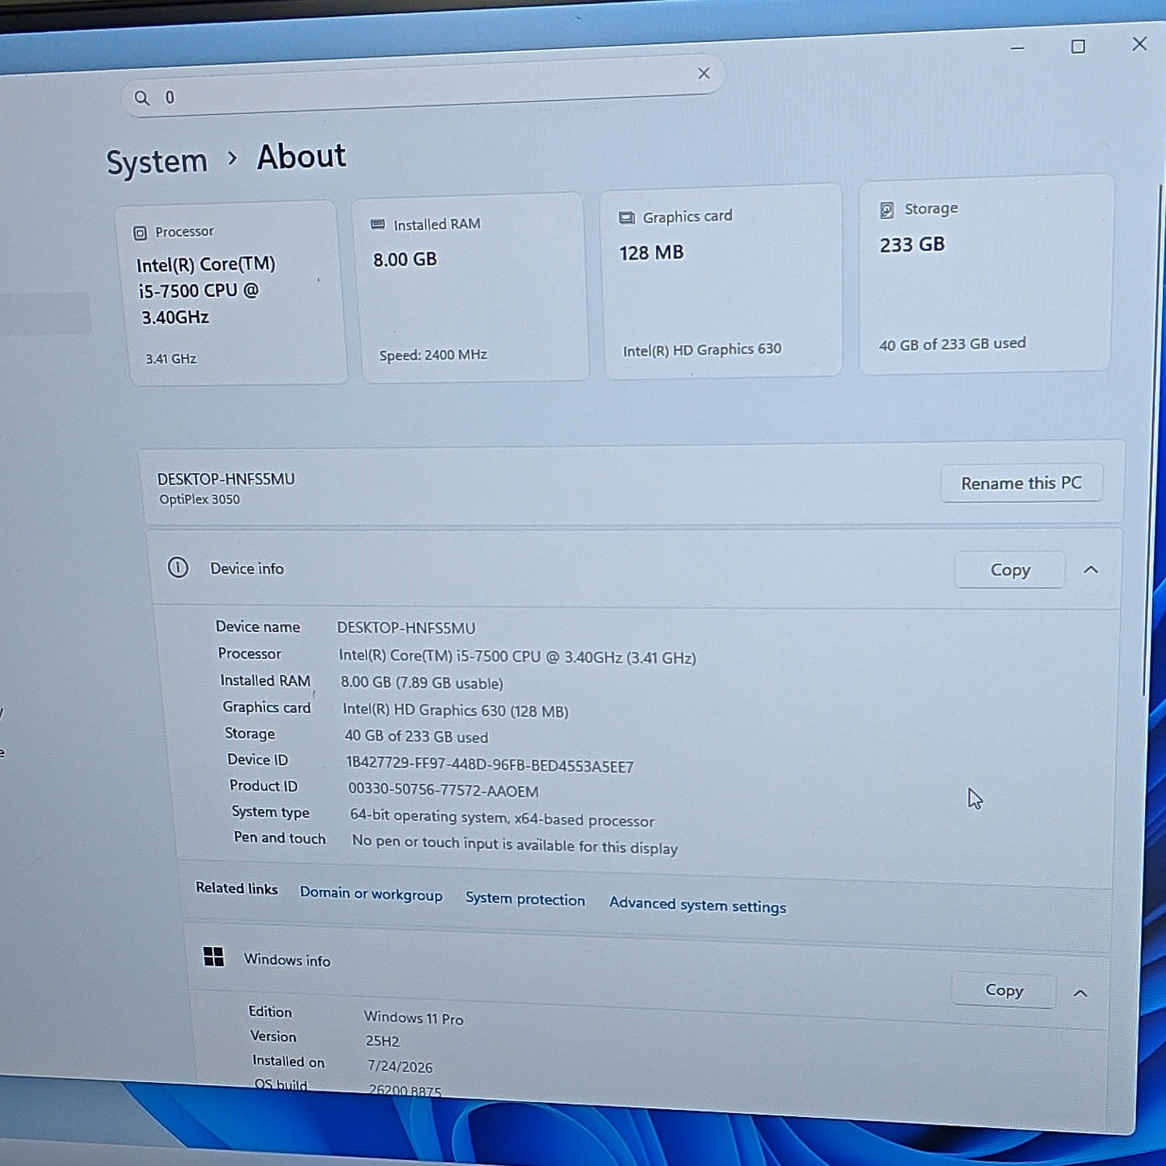Click Rename this PC
This screenshot has width=1166, height=1166.
pyautogui.click(x=1021, y=484)
